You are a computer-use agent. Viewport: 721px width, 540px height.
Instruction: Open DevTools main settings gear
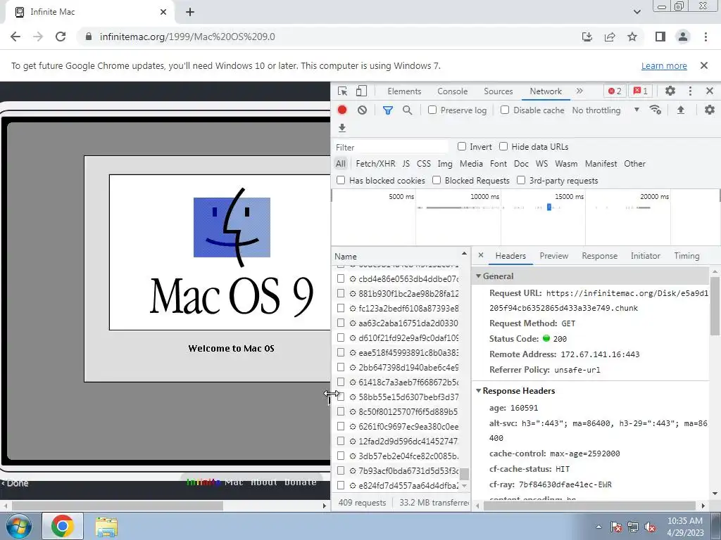coord(670,91)
